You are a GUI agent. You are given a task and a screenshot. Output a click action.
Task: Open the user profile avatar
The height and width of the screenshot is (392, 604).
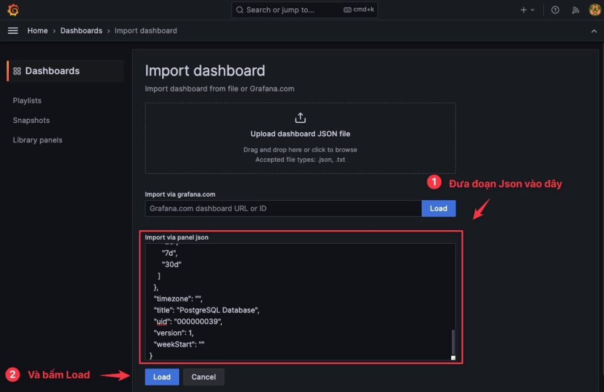coord(595,9)
